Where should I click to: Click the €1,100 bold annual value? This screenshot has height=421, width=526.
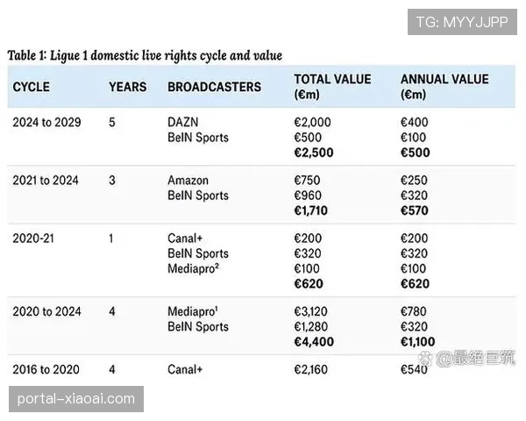coord(417,340)
